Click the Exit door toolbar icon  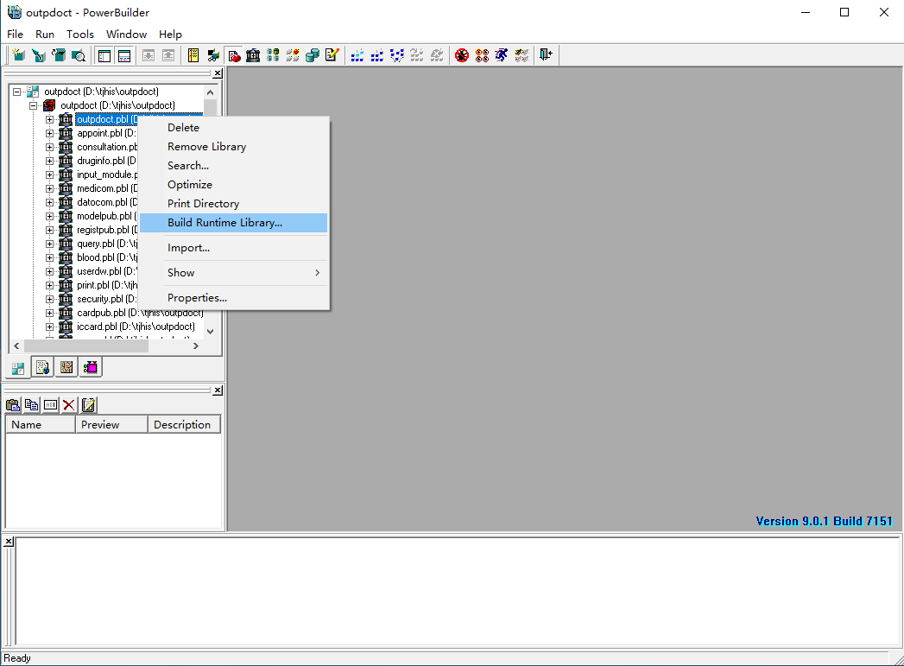546,55
